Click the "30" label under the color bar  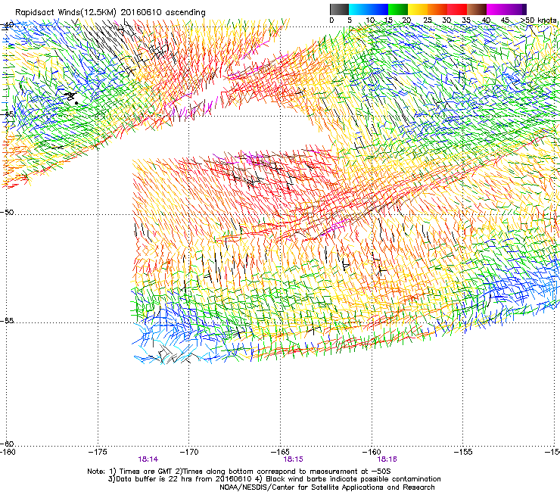446,20
